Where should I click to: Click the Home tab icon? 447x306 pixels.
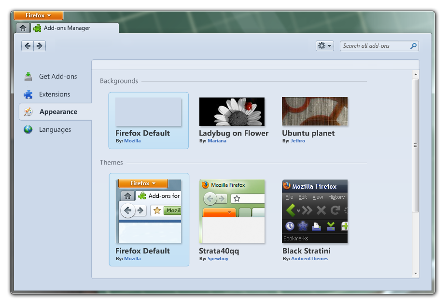[23, 28]
